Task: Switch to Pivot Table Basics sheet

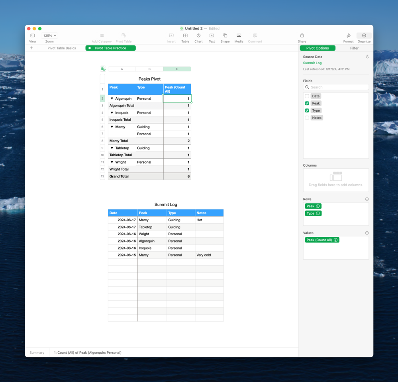Action: 62,48
